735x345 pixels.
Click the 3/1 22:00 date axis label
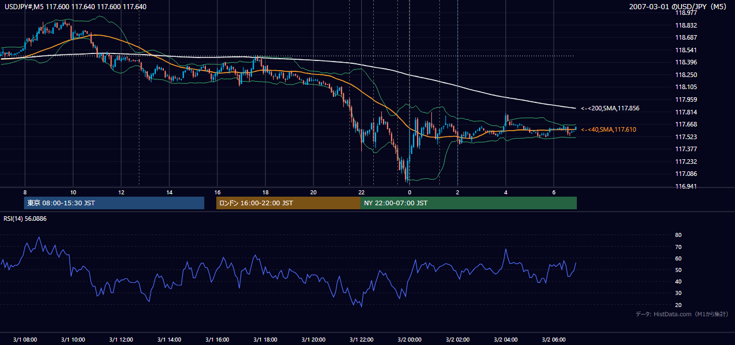[361, 339]
